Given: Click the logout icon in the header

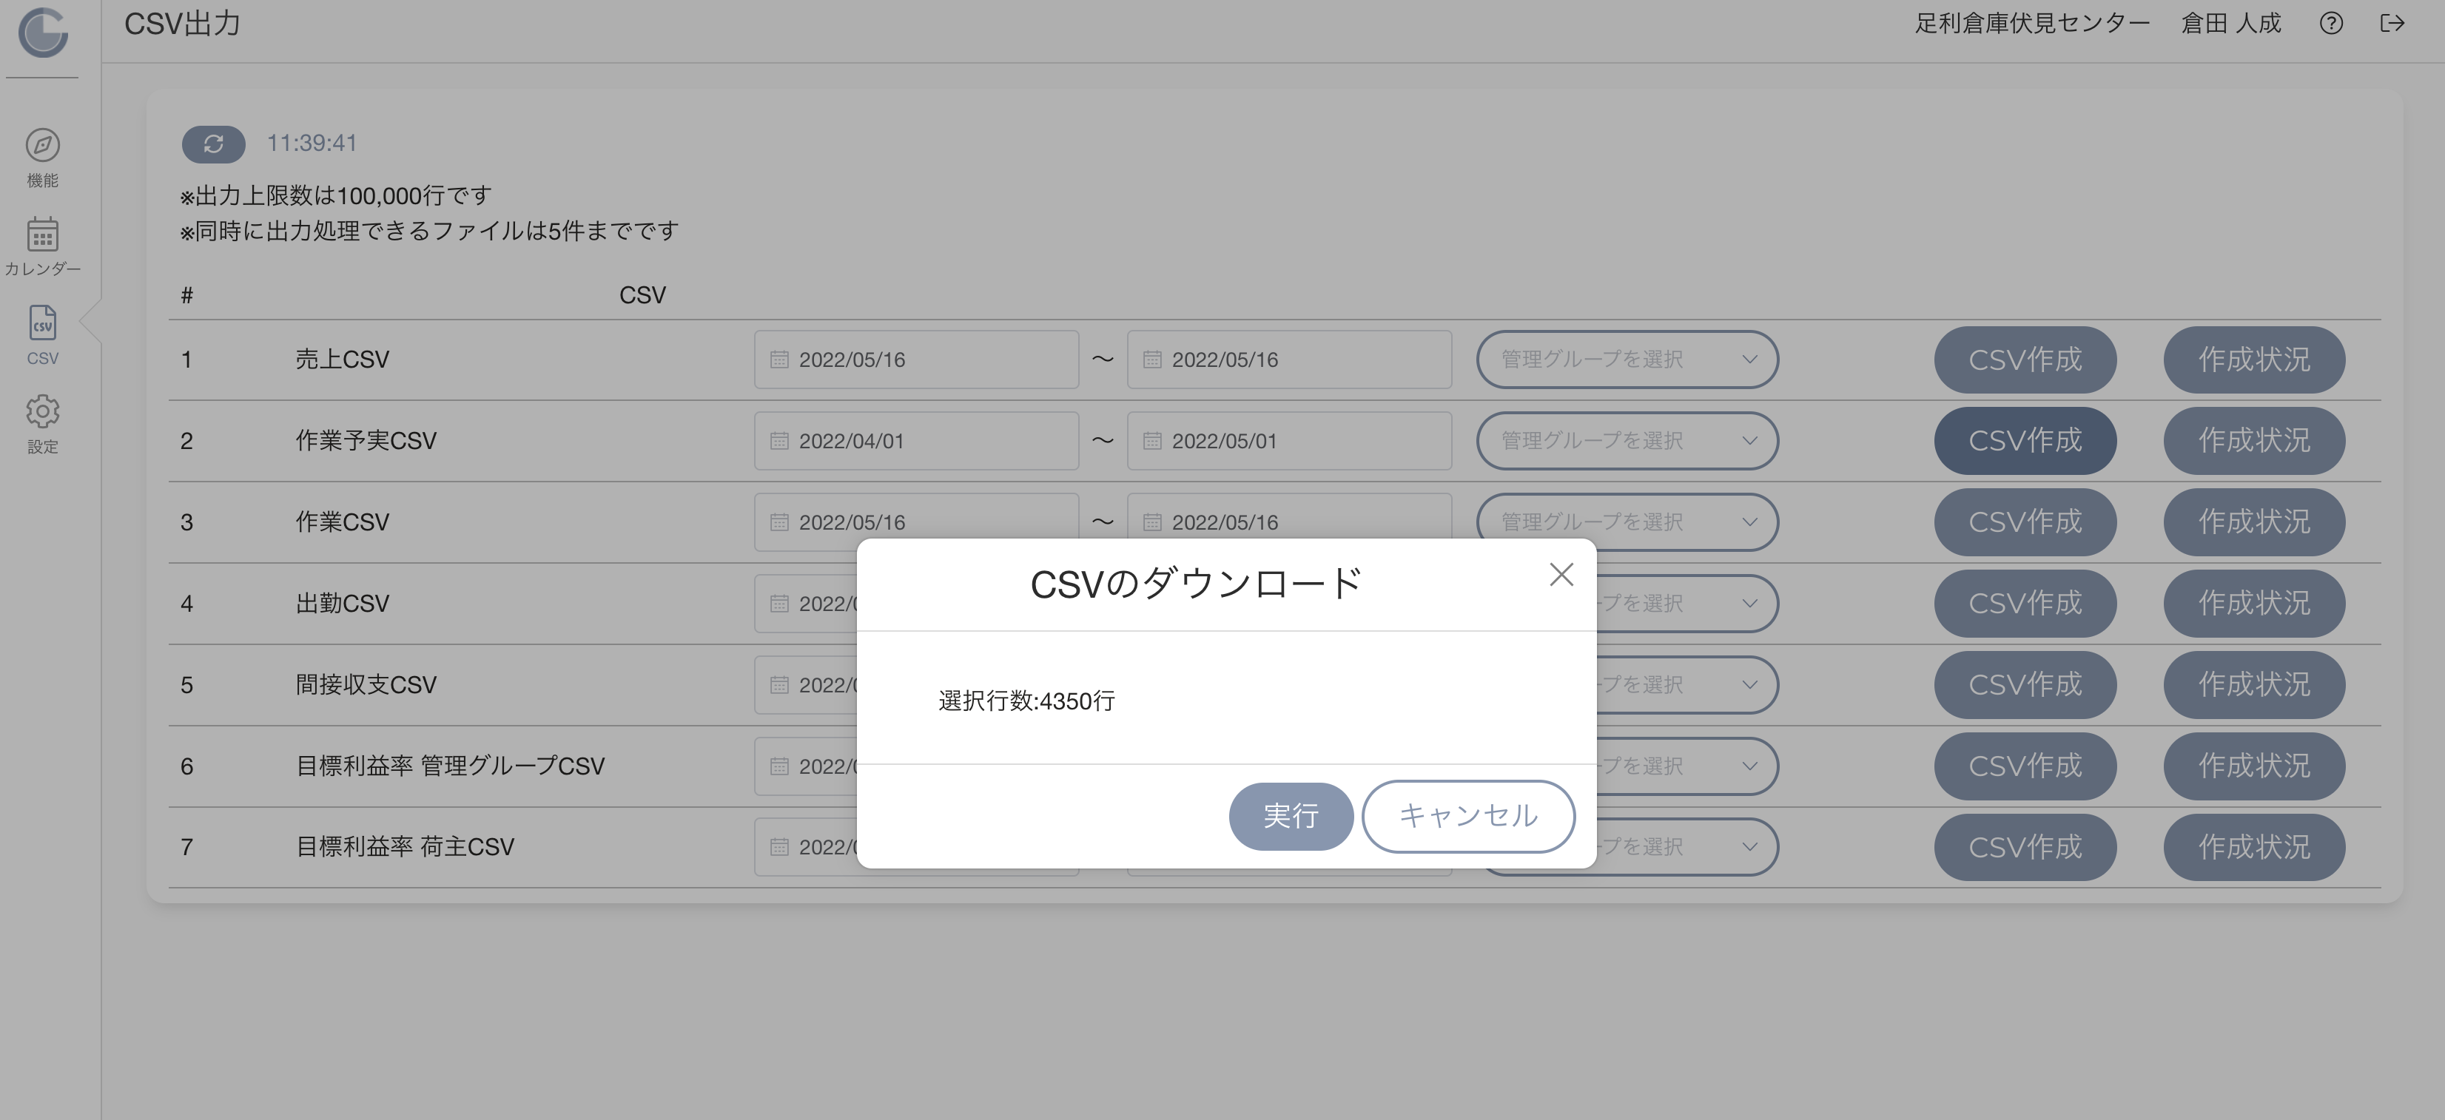Looking at the screenshot, I should 2392,24.
